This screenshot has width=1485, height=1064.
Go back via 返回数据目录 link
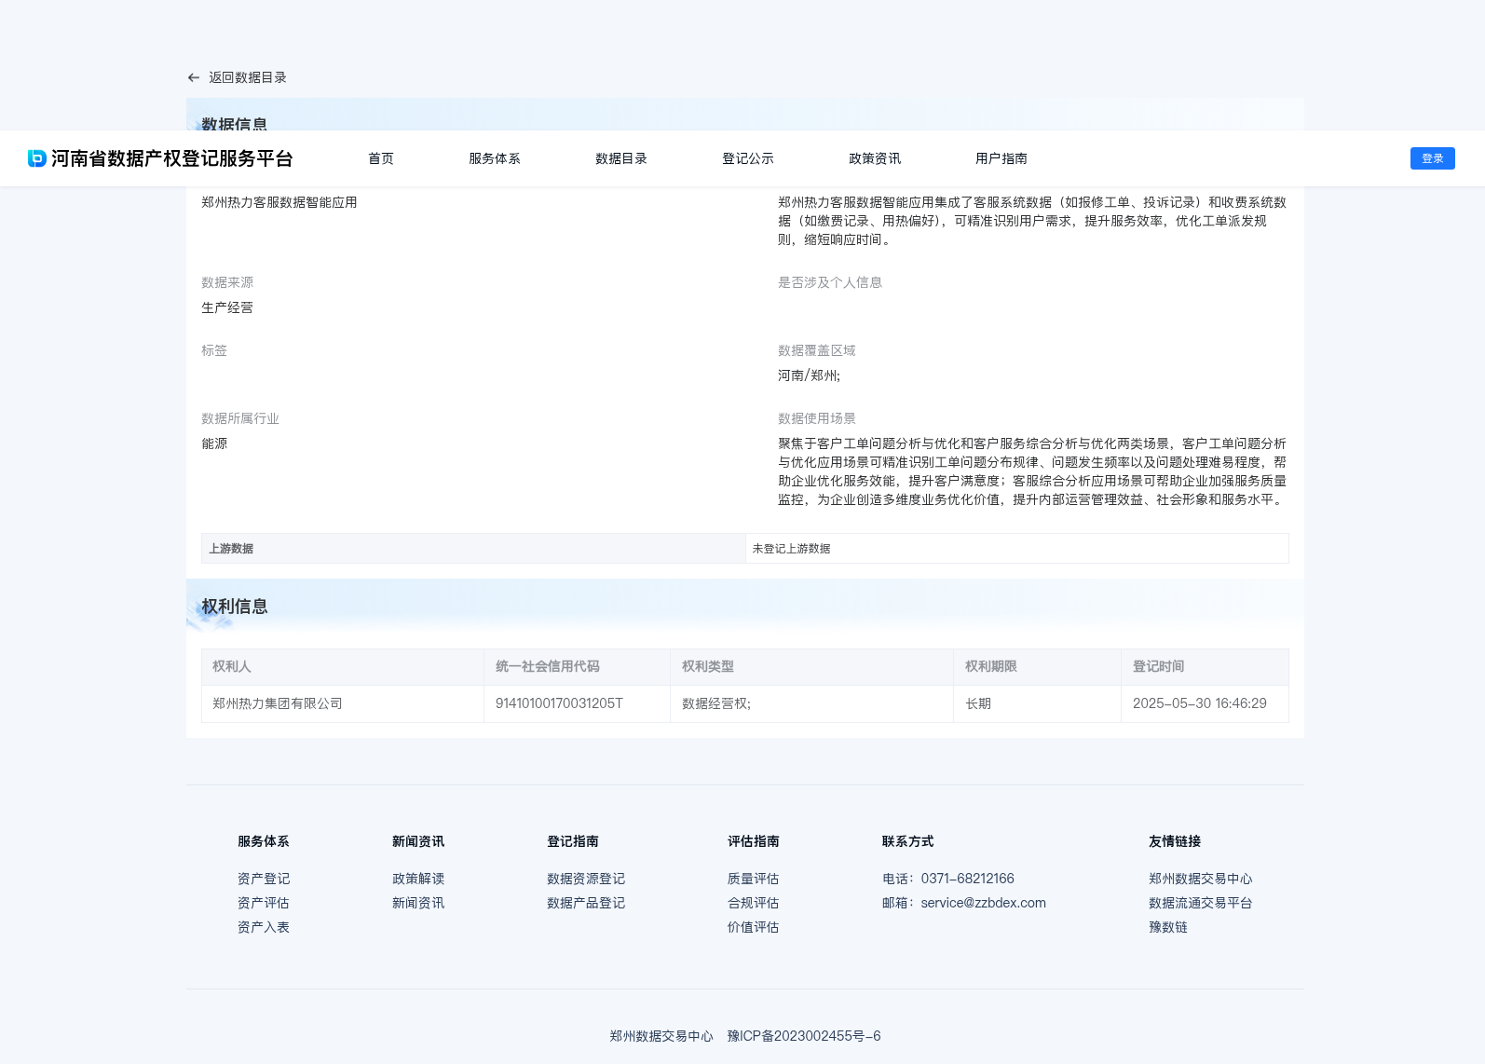(x=248, y=77)
